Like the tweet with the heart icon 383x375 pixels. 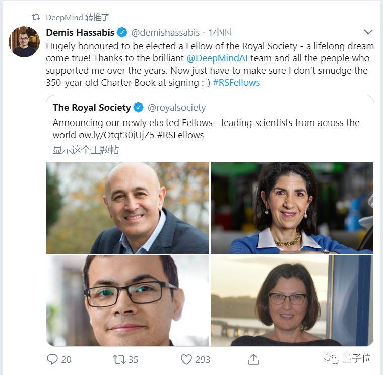[186, 359]
